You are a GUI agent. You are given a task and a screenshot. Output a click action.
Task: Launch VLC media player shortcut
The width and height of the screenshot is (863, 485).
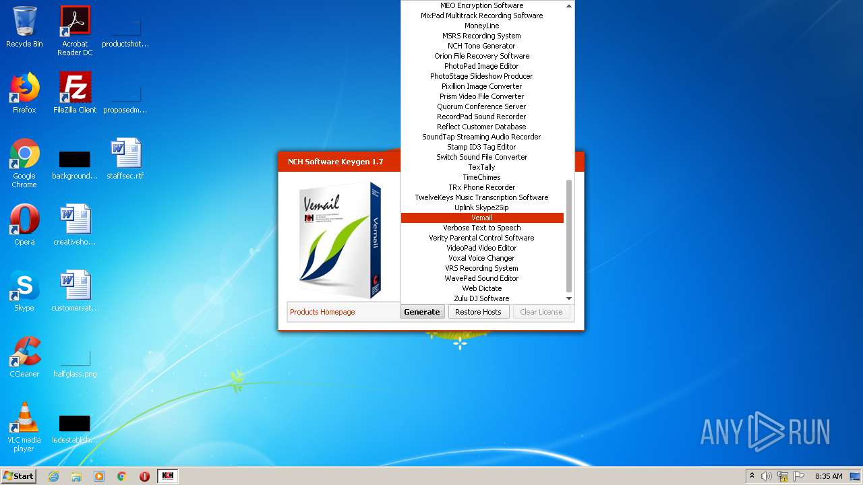(x=24, y=427)
